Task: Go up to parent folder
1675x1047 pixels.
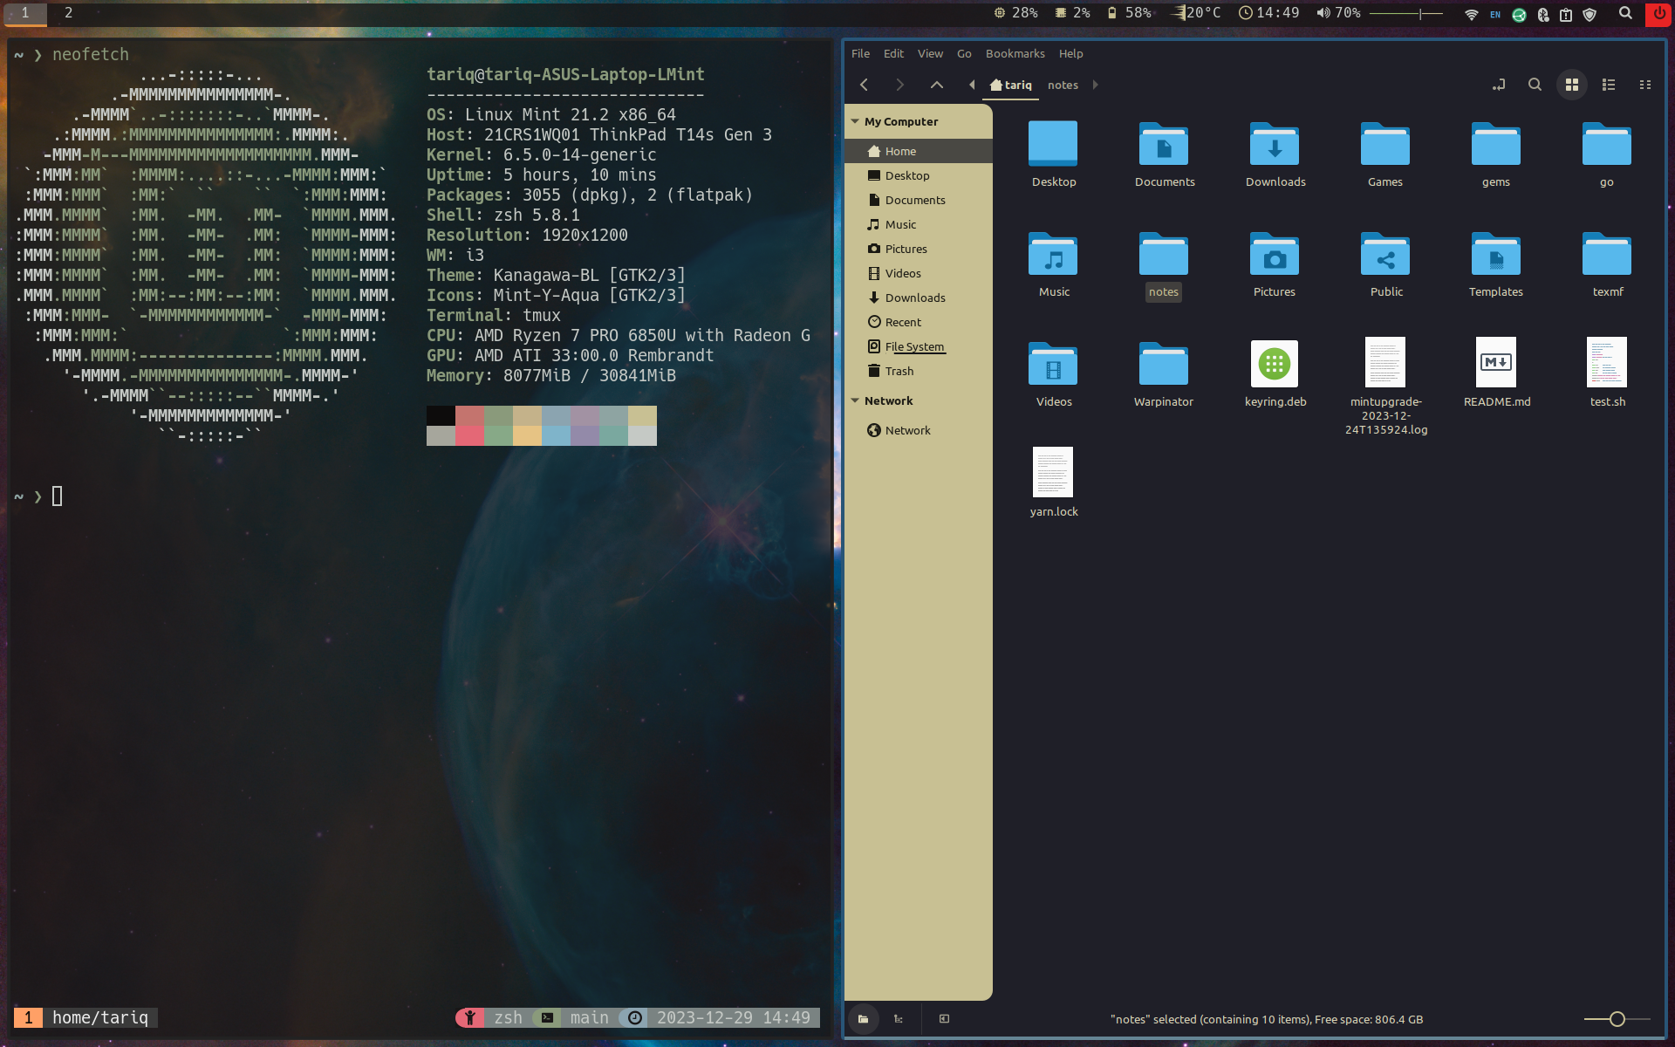Action: point(936,85)
